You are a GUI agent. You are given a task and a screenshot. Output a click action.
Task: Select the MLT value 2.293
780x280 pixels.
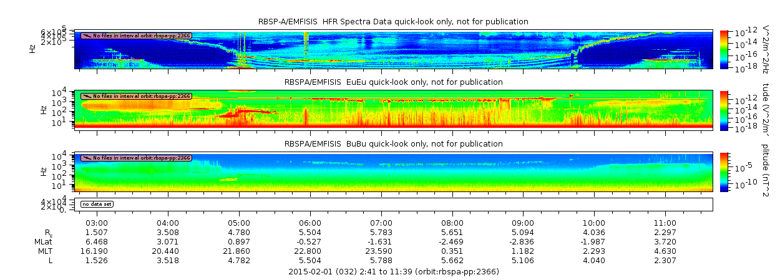pyautogui.click(x=594, y=251)
